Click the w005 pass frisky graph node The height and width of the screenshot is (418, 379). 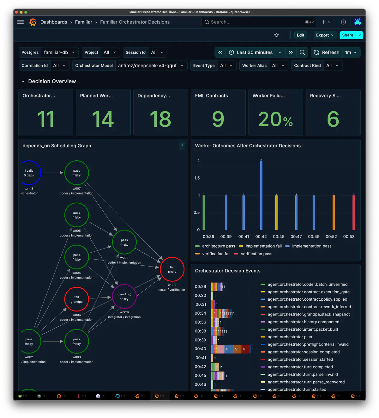point(76,215)
